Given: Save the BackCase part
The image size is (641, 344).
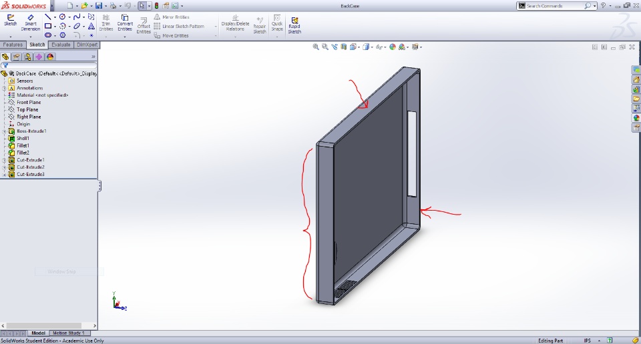Looking at the screenshot, I should [99, 6].
